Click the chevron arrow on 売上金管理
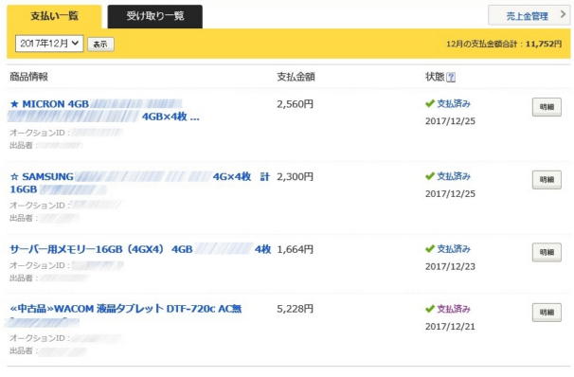Image resolution: width=574 pixels, height=377 pixels. point(563,14)
